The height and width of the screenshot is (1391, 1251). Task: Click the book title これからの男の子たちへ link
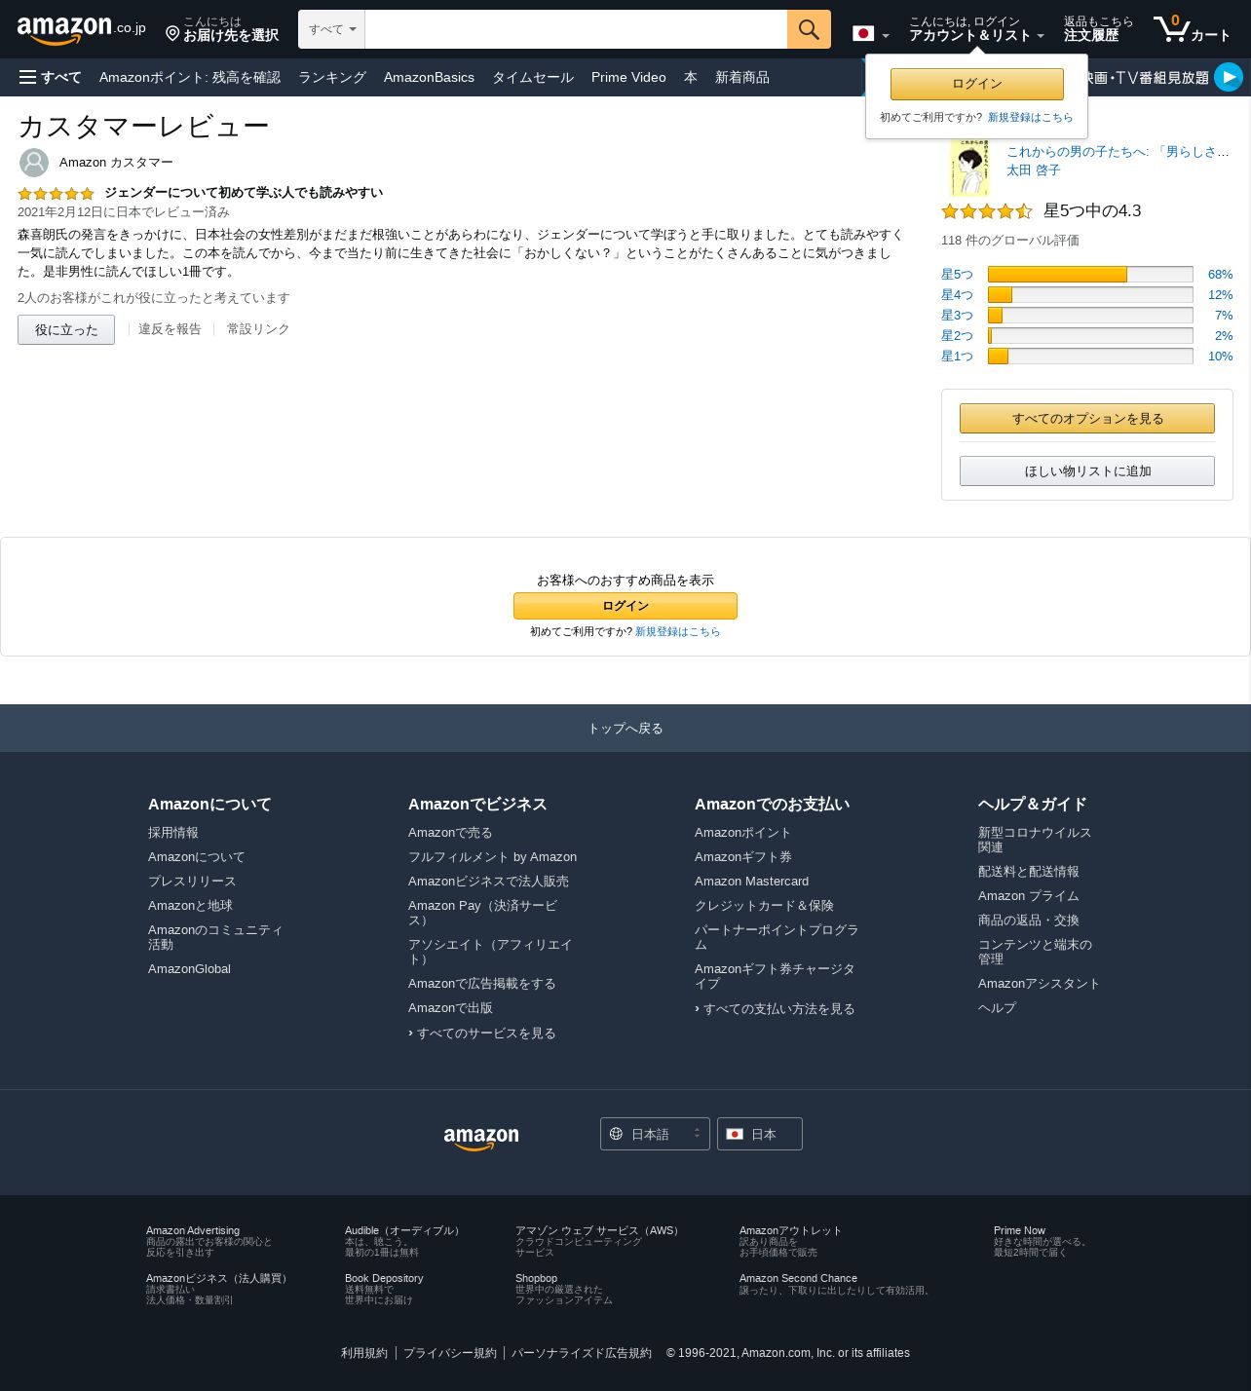click(x=1118, y=151)
